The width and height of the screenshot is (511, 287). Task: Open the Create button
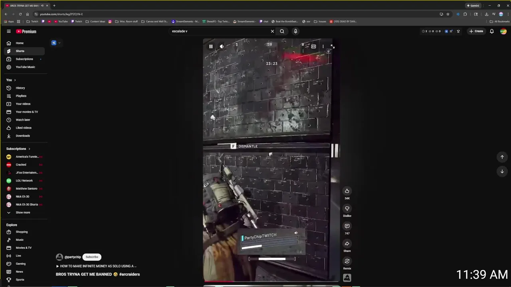(x=476, y=31)
